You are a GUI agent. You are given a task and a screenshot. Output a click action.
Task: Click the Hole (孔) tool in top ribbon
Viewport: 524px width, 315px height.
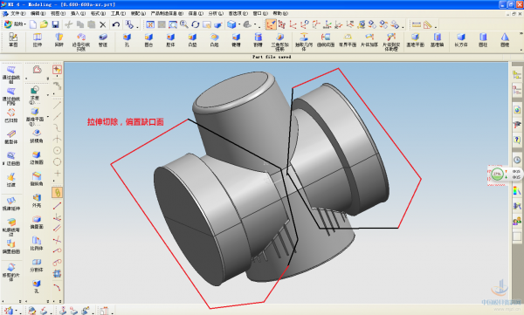click(x=127, y=40)
